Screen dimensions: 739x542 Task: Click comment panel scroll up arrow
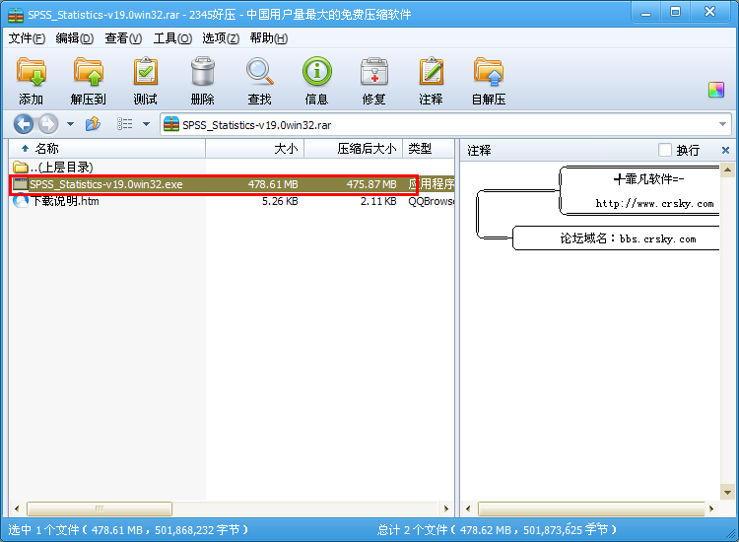point(727,169)
